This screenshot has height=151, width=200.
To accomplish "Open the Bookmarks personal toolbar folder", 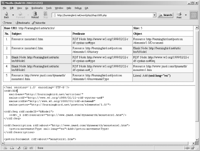I will 22,23.
